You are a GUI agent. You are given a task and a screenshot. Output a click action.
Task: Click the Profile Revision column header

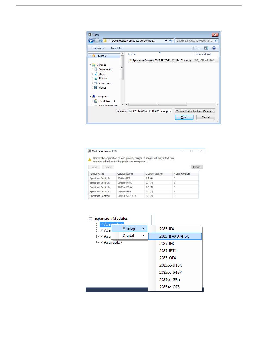tap(185, 173)
